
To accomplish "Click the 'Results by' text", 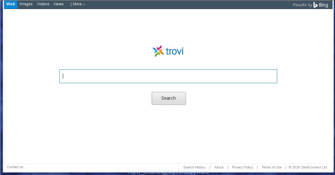I will coord(303,5).
